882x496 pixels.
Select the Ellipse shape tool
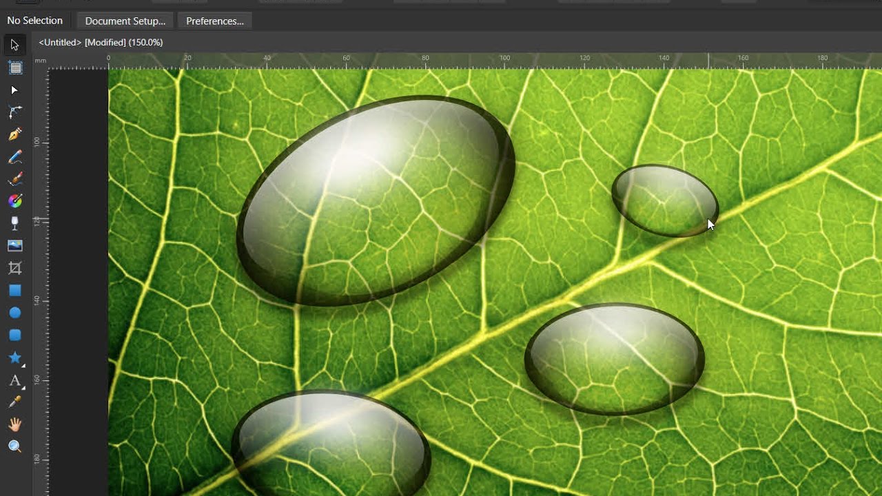pos(14,313)
